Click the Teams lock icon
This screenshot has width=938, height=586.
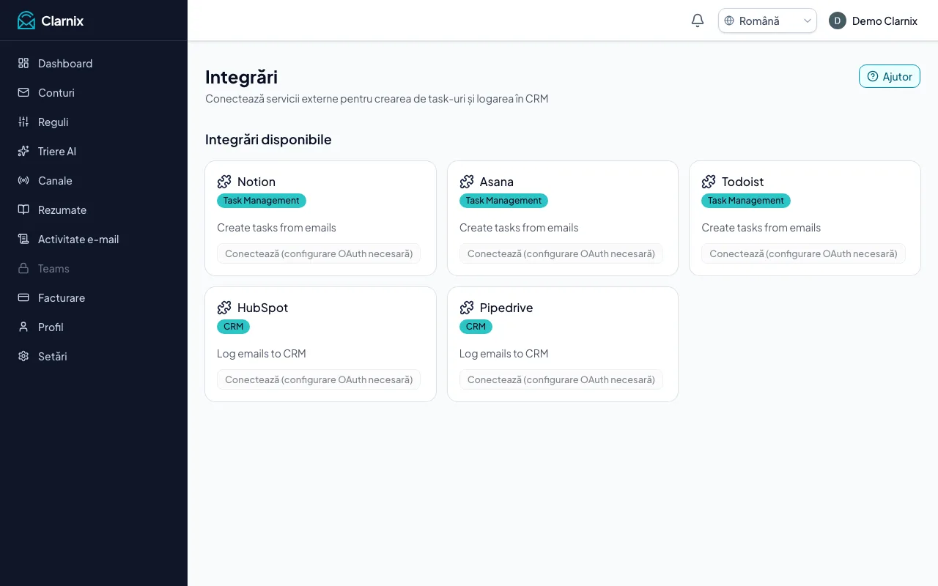[x=23, y=268]
